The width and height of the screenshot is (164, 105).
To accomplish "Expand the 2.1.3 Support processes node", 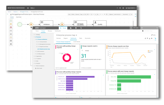I will [37, 46].
